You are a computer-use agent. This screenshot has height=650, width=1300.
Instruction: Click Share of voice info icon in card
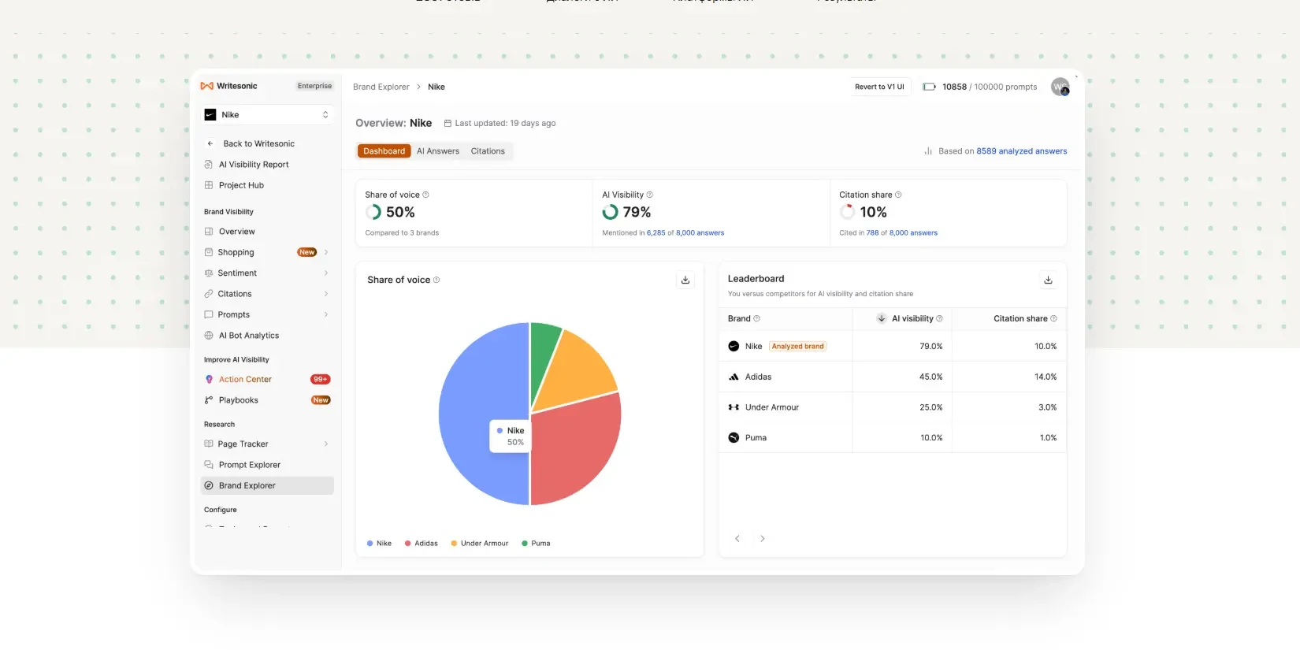(x=426, y=195)
